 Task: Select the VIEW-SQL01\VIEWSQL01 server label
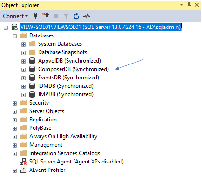point(101,27)
